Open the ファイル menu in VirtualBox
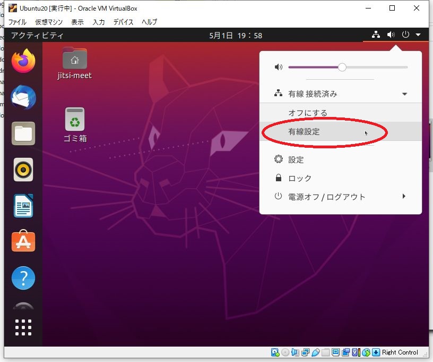The height and width of the screenshot is (362, 433). pos(18,22)
